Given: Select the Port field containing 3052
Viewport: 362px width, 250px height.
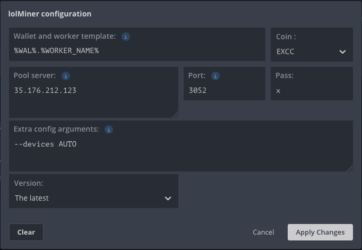Looking at the screenshot, I should coord(223,91).
